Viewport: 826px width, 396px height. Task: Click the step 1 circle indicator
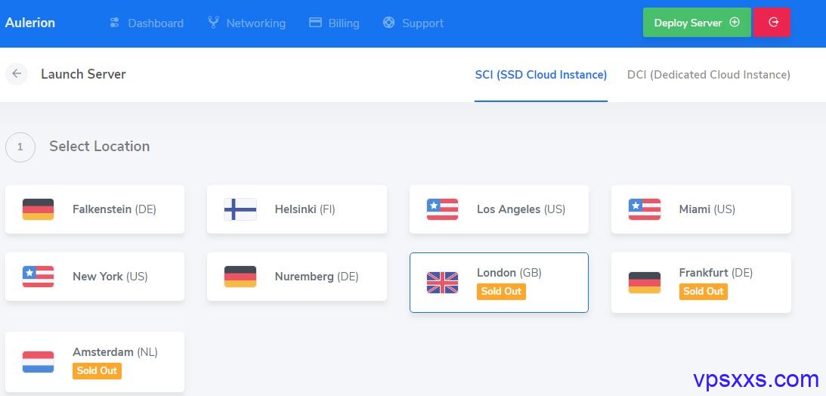[x=20, y=147]
